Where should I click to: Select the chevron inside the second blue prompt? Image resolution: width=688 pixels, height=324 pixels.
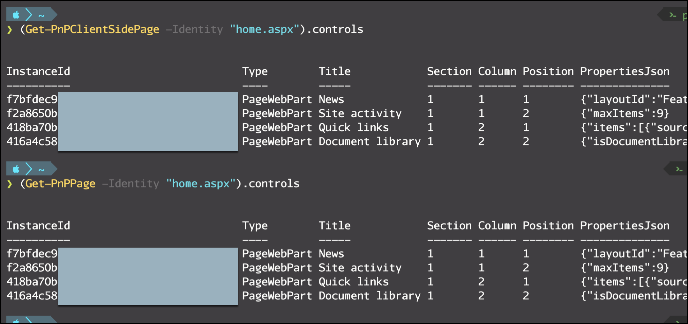point(28,169)
